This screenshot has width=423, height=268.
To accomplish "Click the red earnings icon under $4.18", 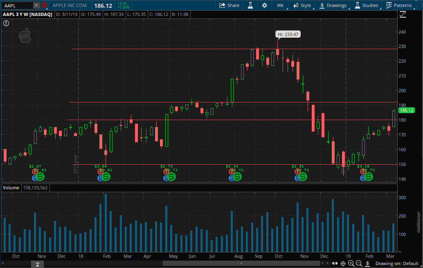I will [x=363, y=171].
